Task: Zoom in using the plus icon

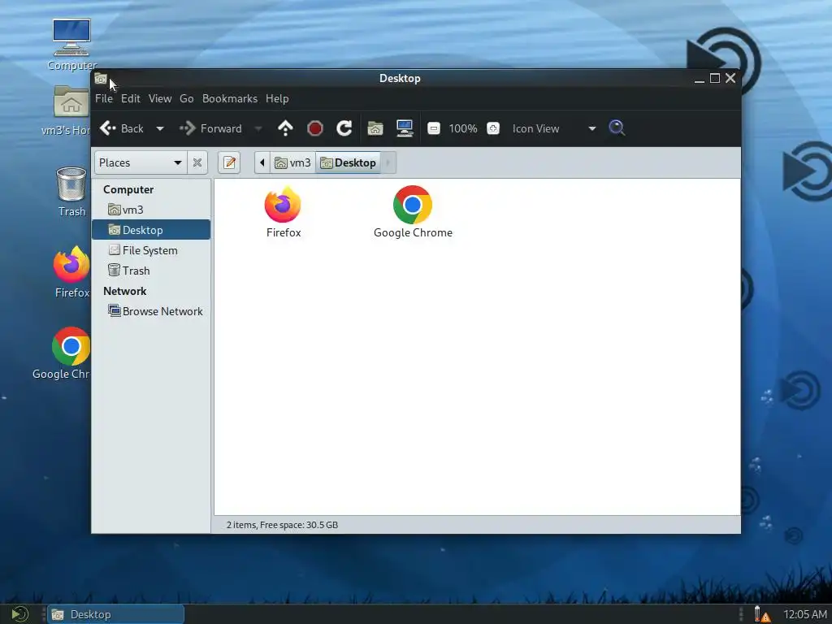Action: (493, 128)
